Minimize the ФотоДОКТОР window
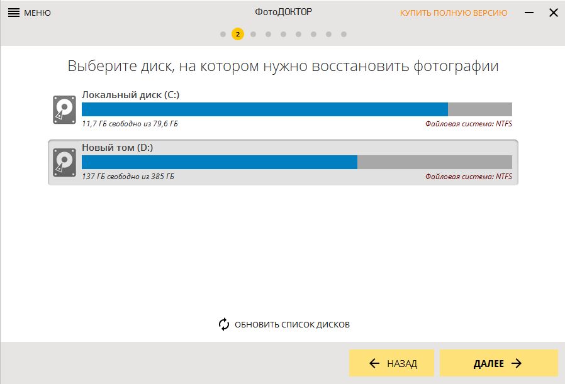This screenshot has width=565, height=384. [x=529, y=13]
